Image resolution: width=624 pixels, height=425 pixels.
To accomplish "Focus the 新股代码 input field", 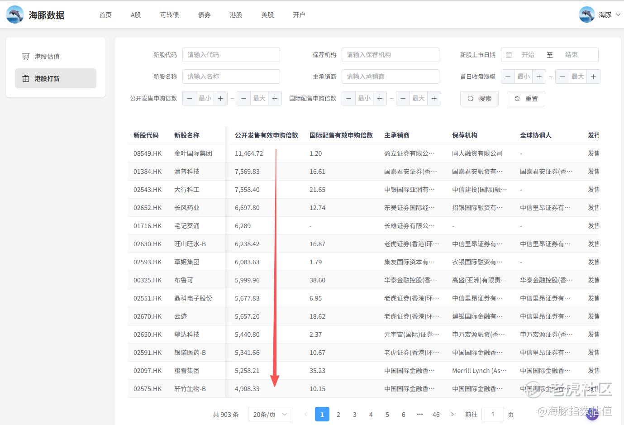I will click(231, 55).
